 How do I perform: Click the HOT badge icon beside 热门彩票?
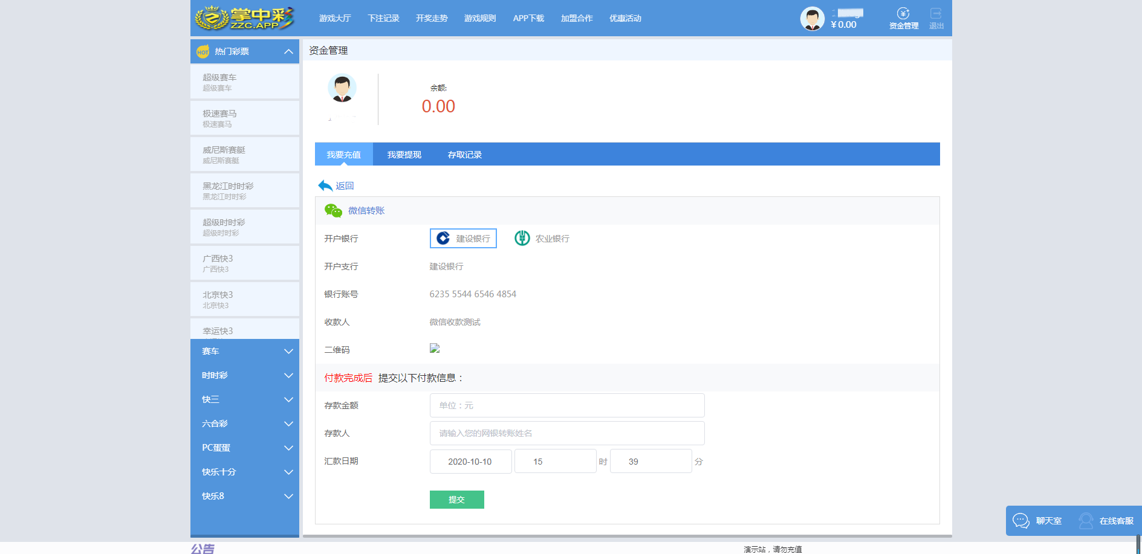point(203,52)
